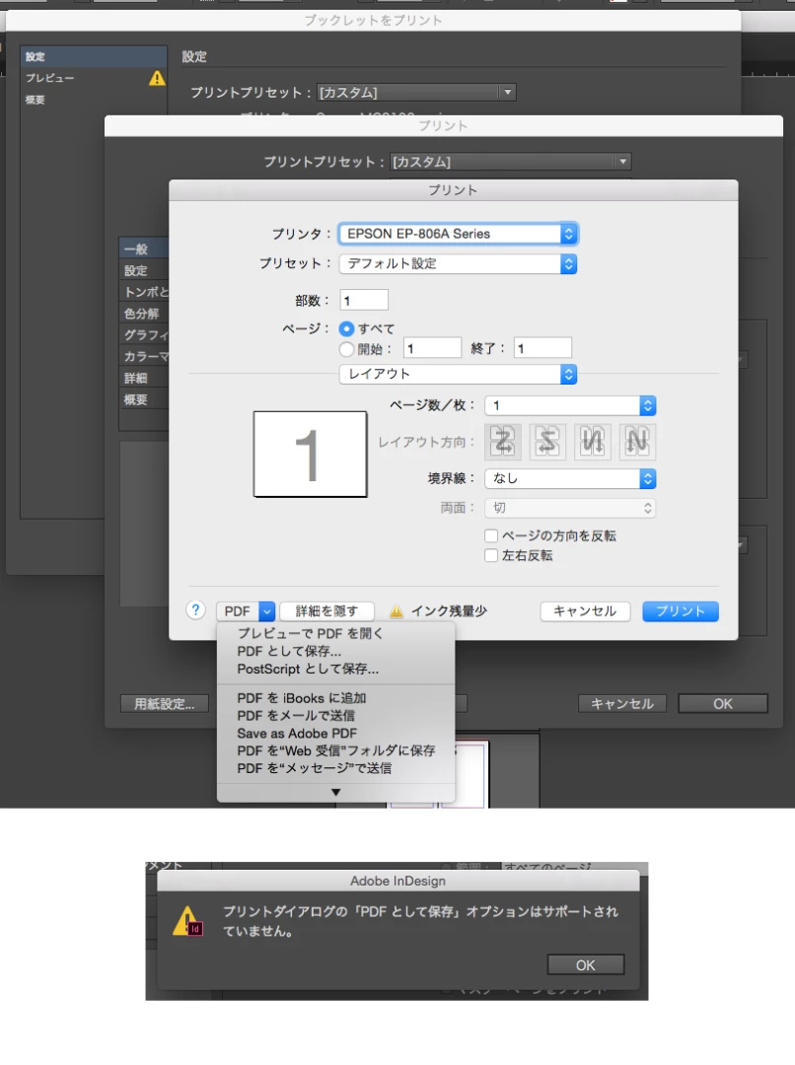This screenshot has width=795, height=1065.
Task: Click the 開始 page number field
Action: tap(432, 348)
